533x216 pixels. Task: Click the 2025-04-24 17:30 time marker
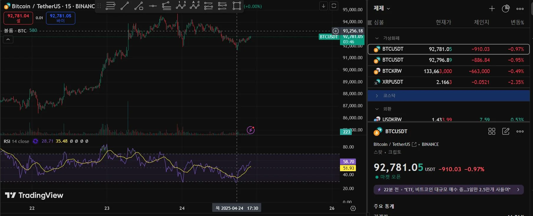237,208
